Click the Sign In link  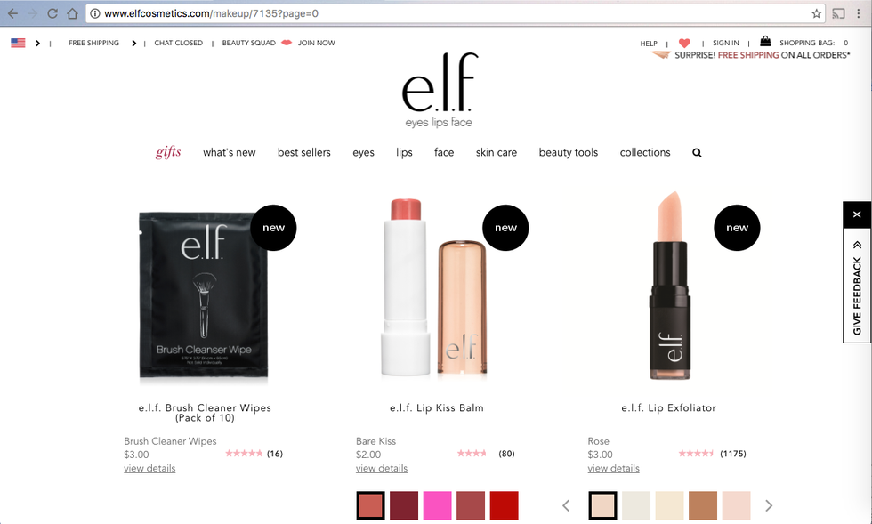point(726,43)
